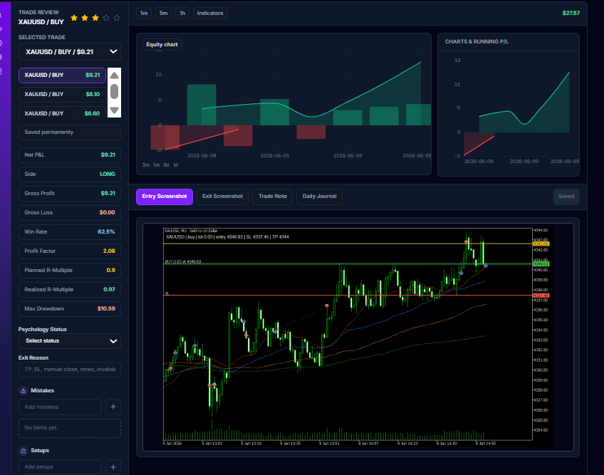
Task: Click the Side LONG row
Action: pos(70,174)
